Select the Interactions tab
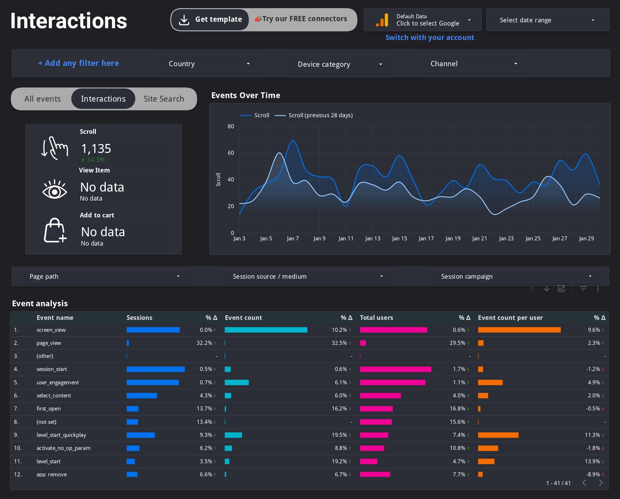This screenshot has height=499, width=620. point(103,99)
